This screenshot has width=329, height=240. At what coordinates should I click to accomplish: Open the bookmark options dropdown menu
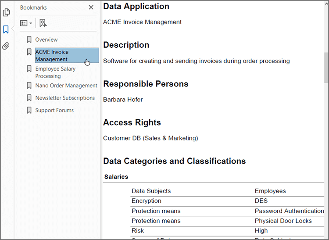click(26, 23)
